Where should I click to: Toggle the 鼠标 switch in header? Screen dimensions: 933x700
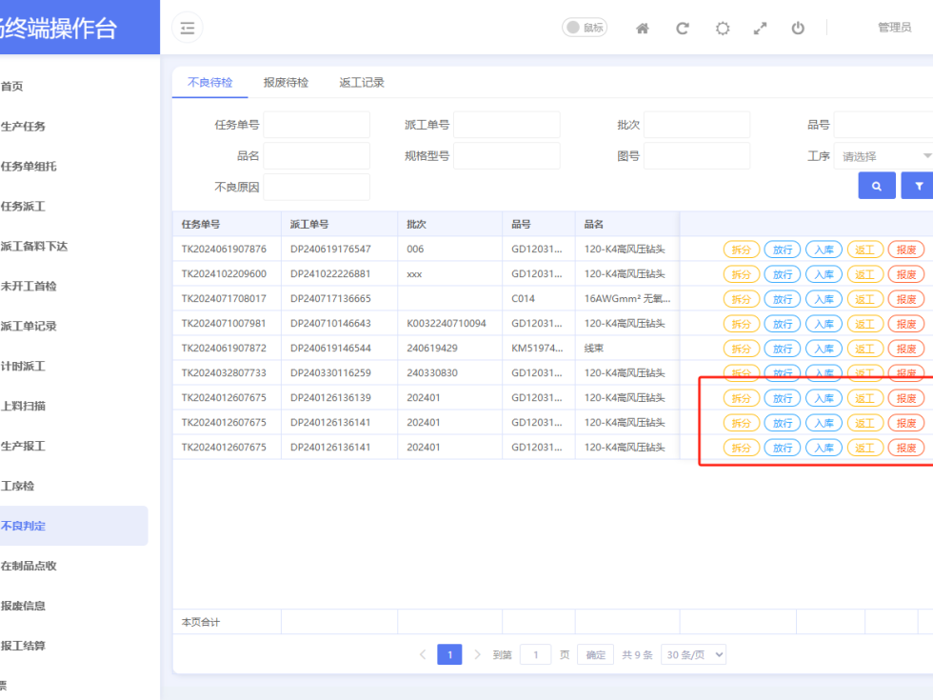[x=585, y=28]
